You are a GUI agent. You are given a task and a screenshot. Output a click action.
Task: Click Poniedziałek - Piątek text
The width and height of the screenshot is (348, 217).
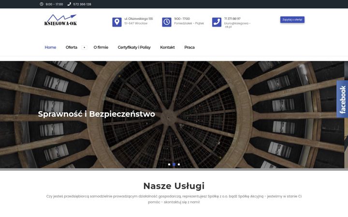[189, 23]
